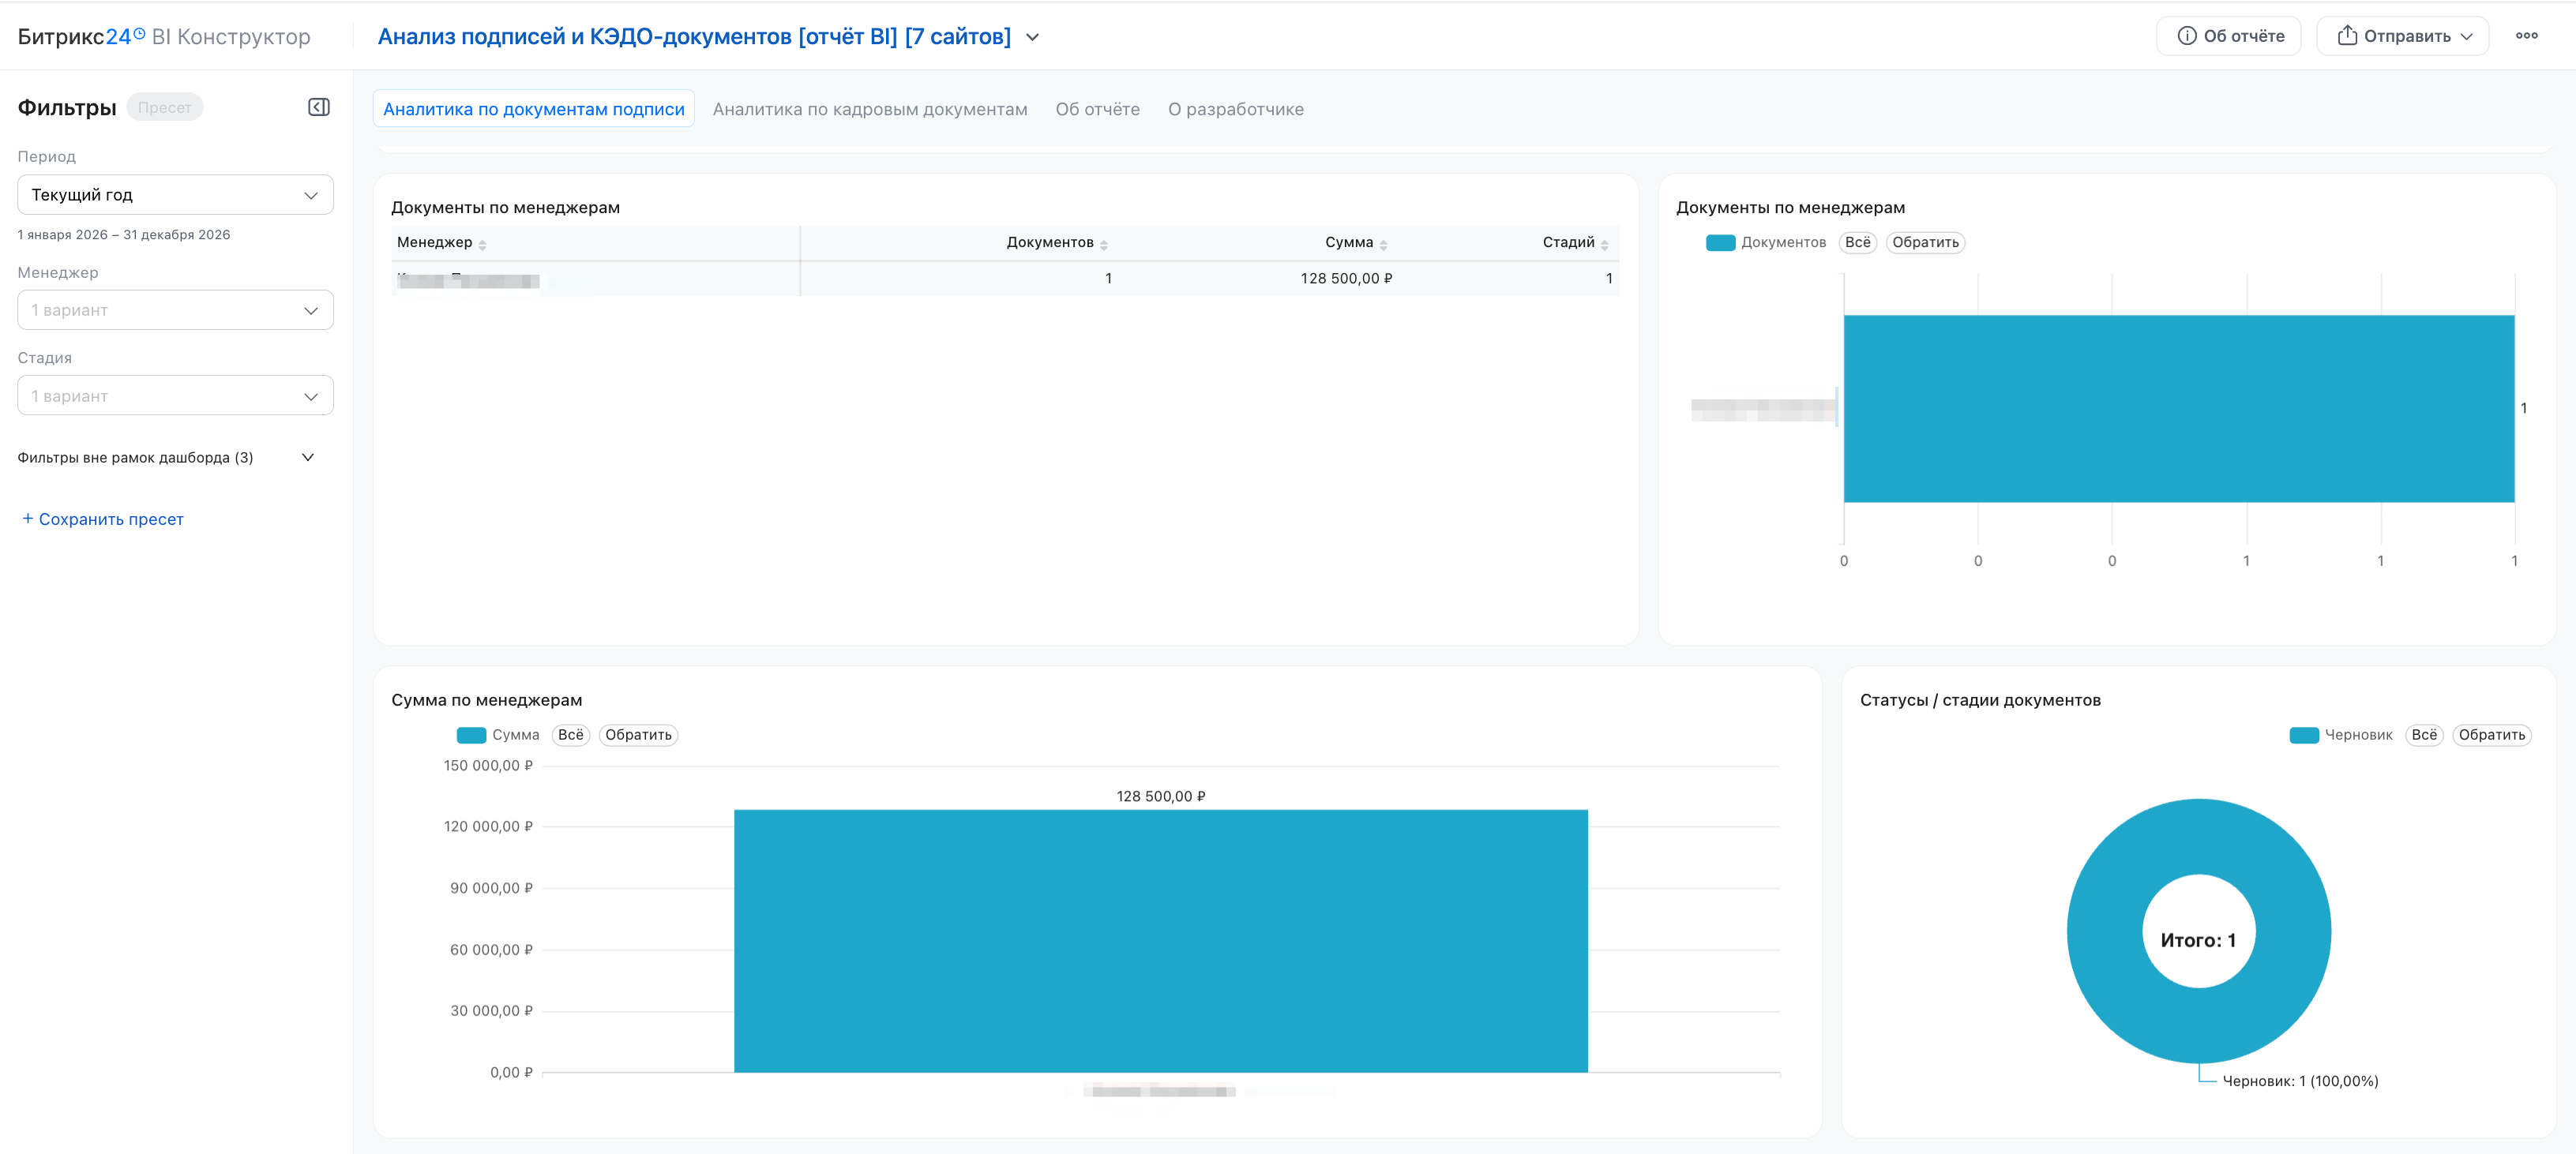The width and height of the screenshot is (2576, 1154).
Task: Switch to Аналитика по кадровым документам tab
Action: (870, 109)
